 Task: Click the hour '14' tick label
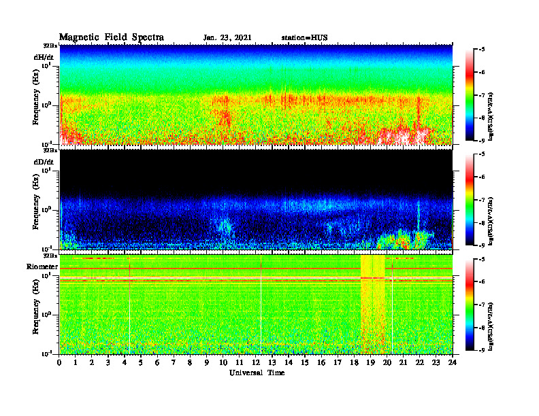click(x=289, y=362)
